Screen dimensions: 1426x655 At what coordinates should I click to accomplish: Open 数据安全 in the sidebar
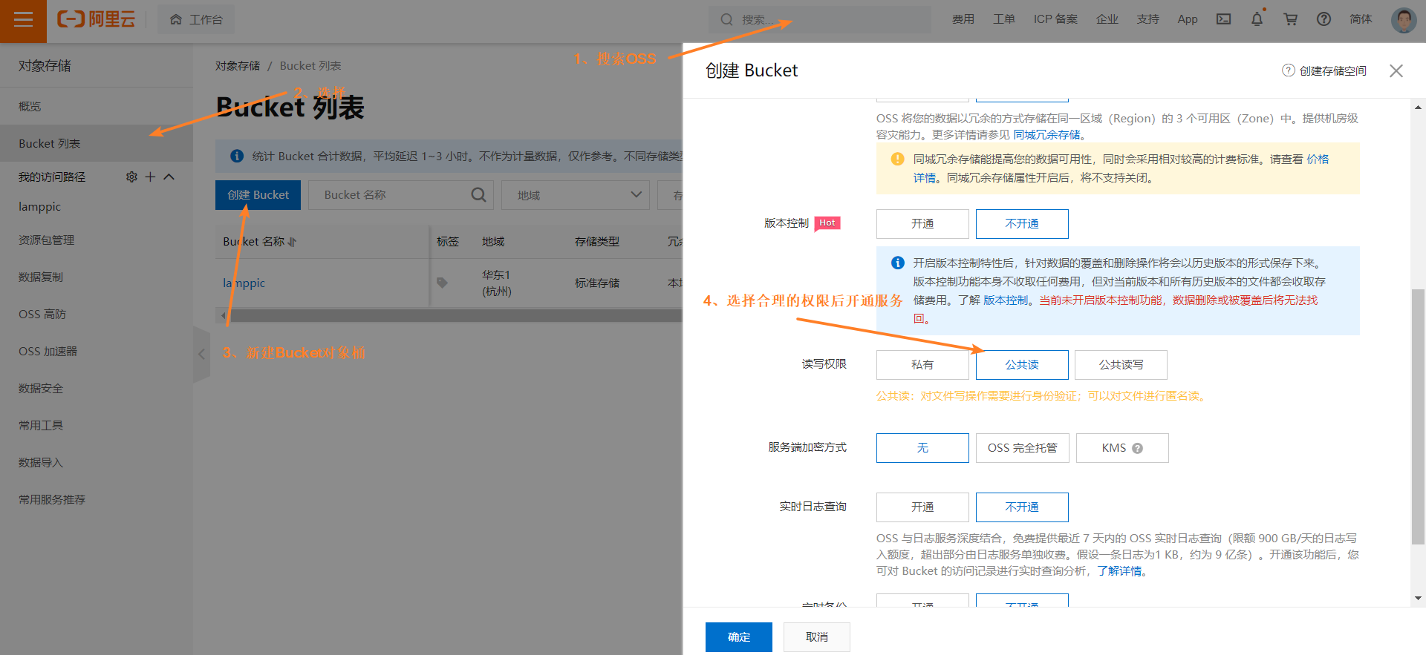pyautogui.click(x=41, y=389)
